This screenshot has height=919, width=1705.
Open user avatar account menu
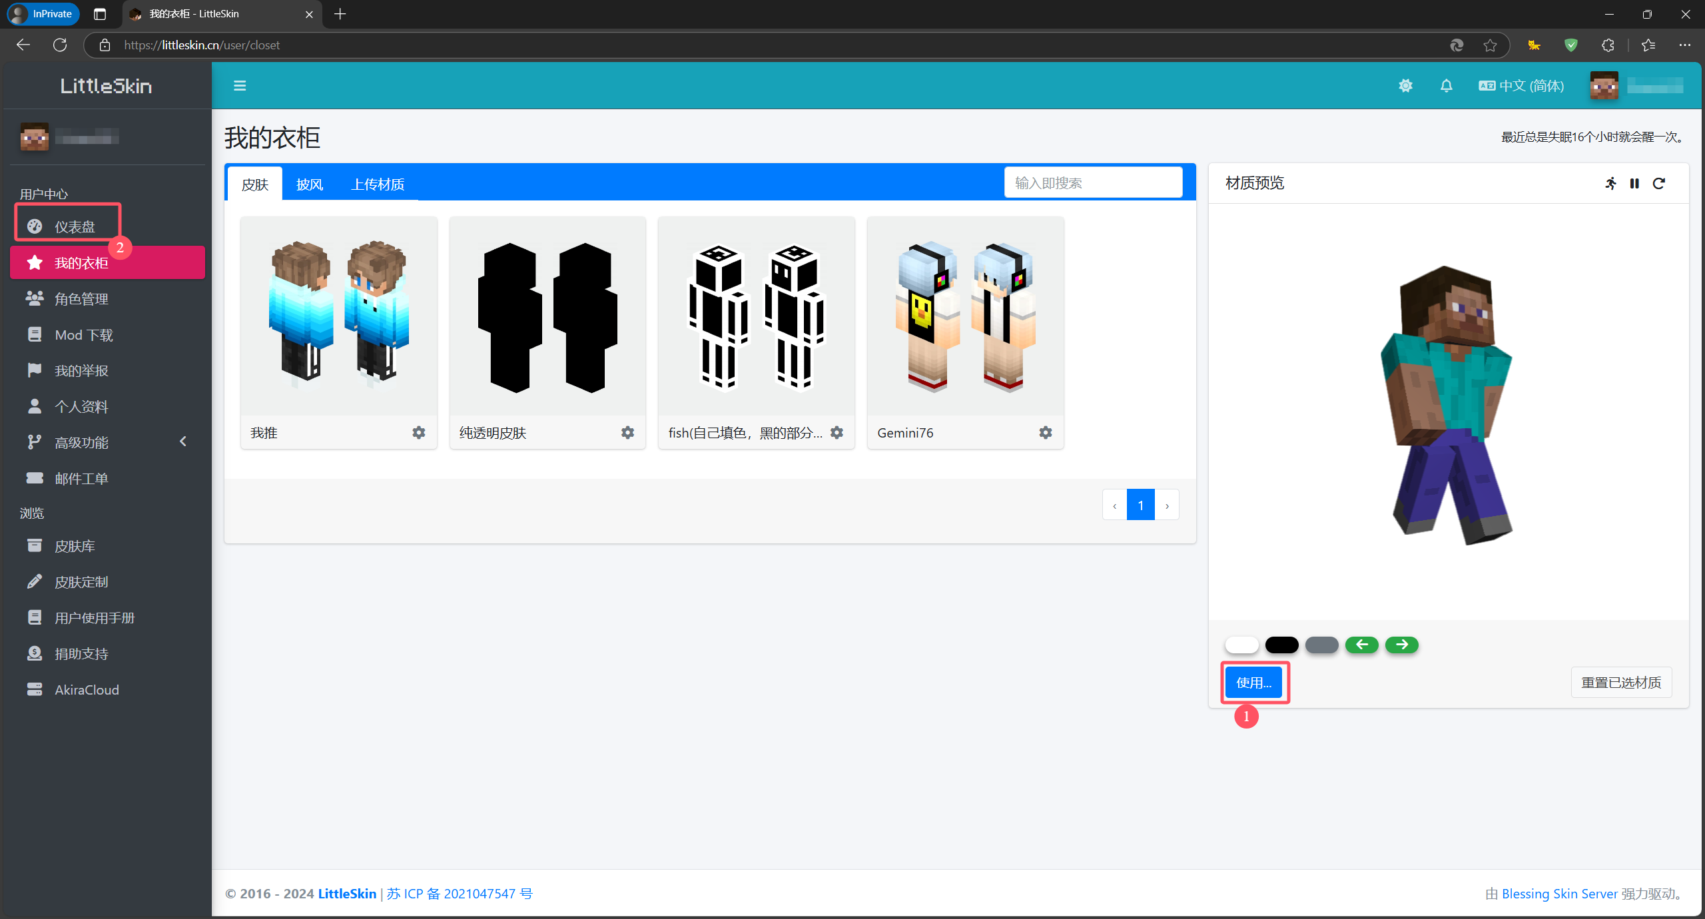1604,86
